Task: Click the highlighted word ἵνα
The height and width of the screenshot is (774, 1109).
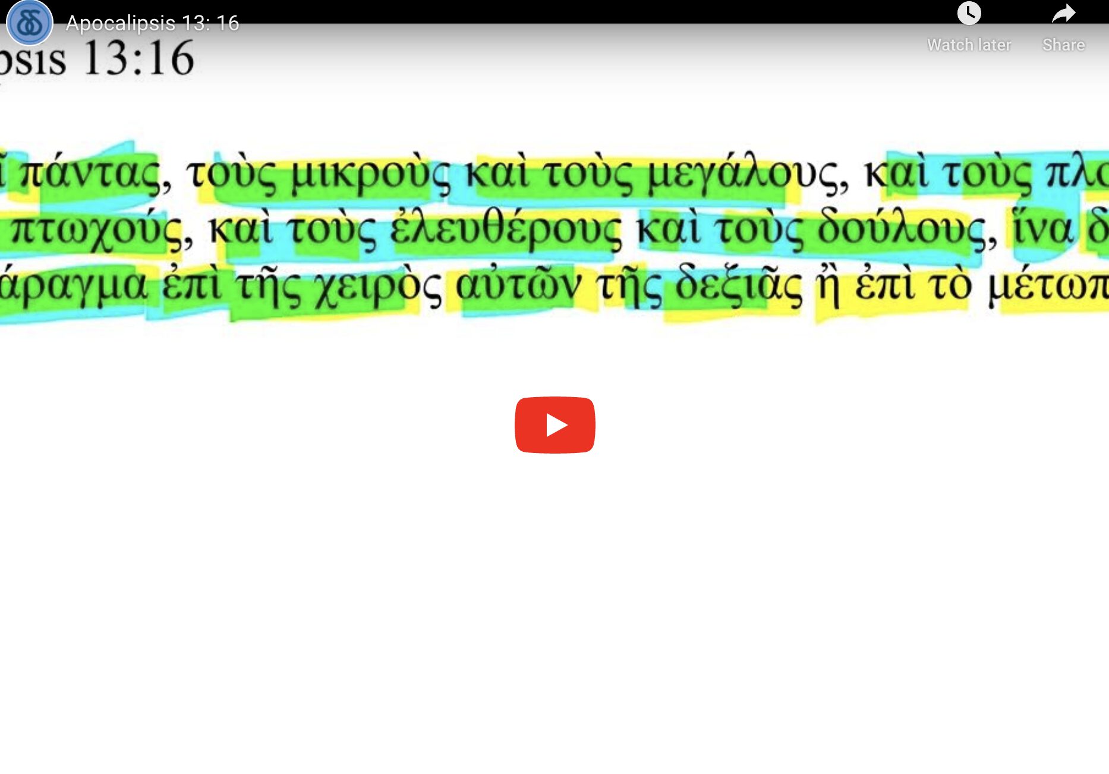Action: pyautogui.click(x=1043, y=229)
